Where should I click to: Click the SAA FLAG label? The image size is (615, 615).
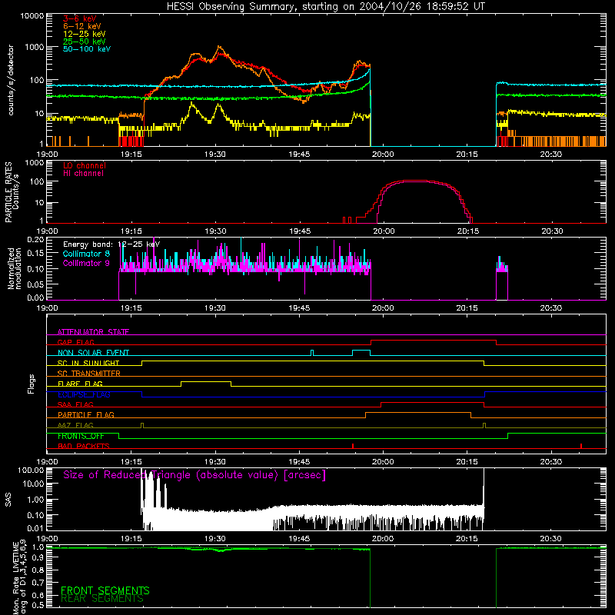pos(75,404)
